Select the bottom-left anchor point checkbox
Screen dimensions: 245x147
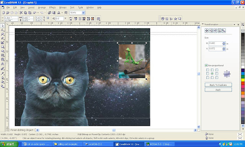(207, 77)
